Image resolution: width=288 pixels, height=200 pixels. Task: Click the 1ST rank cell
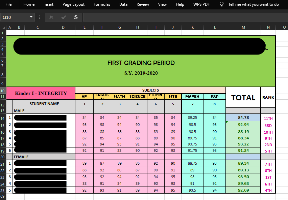pos(268,177)
